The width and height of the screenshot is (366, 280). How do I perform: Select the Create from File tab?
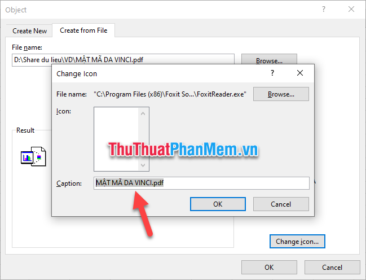point(83,30)
